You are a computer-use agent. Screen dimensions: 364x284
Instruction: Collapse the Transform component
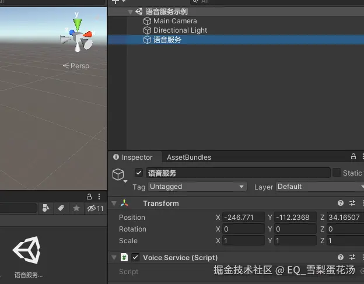[114, 204]
